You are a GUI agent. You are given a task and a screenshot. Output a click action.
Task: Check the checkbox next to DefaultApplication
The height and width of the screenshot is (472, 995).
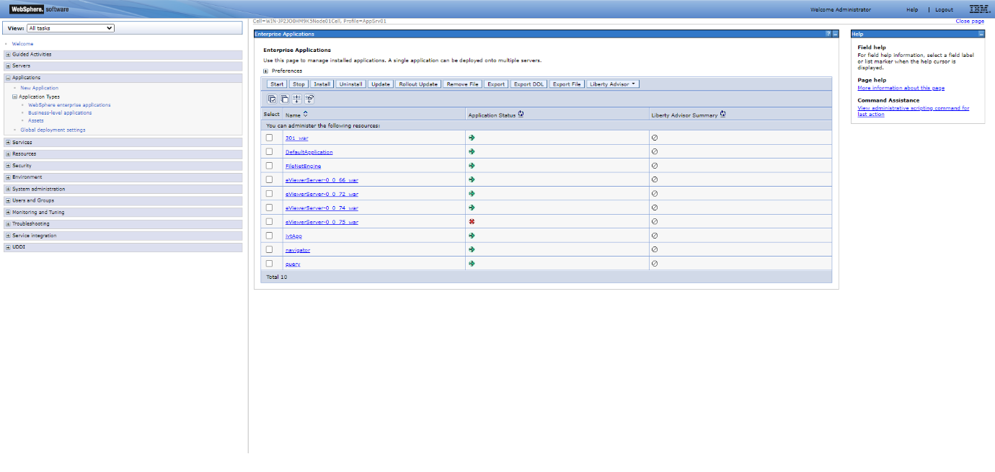point(269,151)
